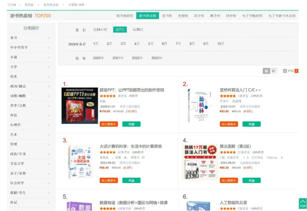Image resolution: width=307 pixels, height=211 pixels.
Task: Click breadcrumb 图书榜
Action: 29,5
